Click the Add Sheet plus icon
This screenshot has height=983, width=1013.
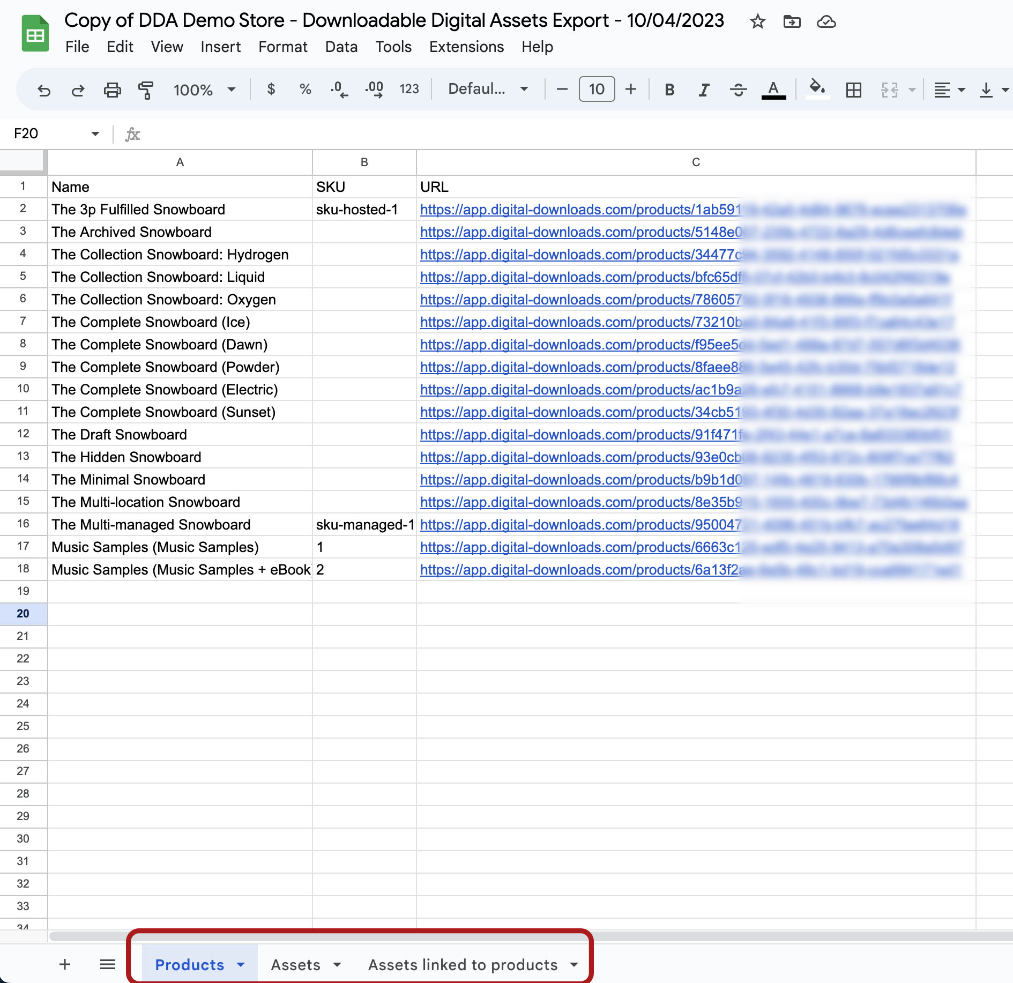(x=65, y=964)
